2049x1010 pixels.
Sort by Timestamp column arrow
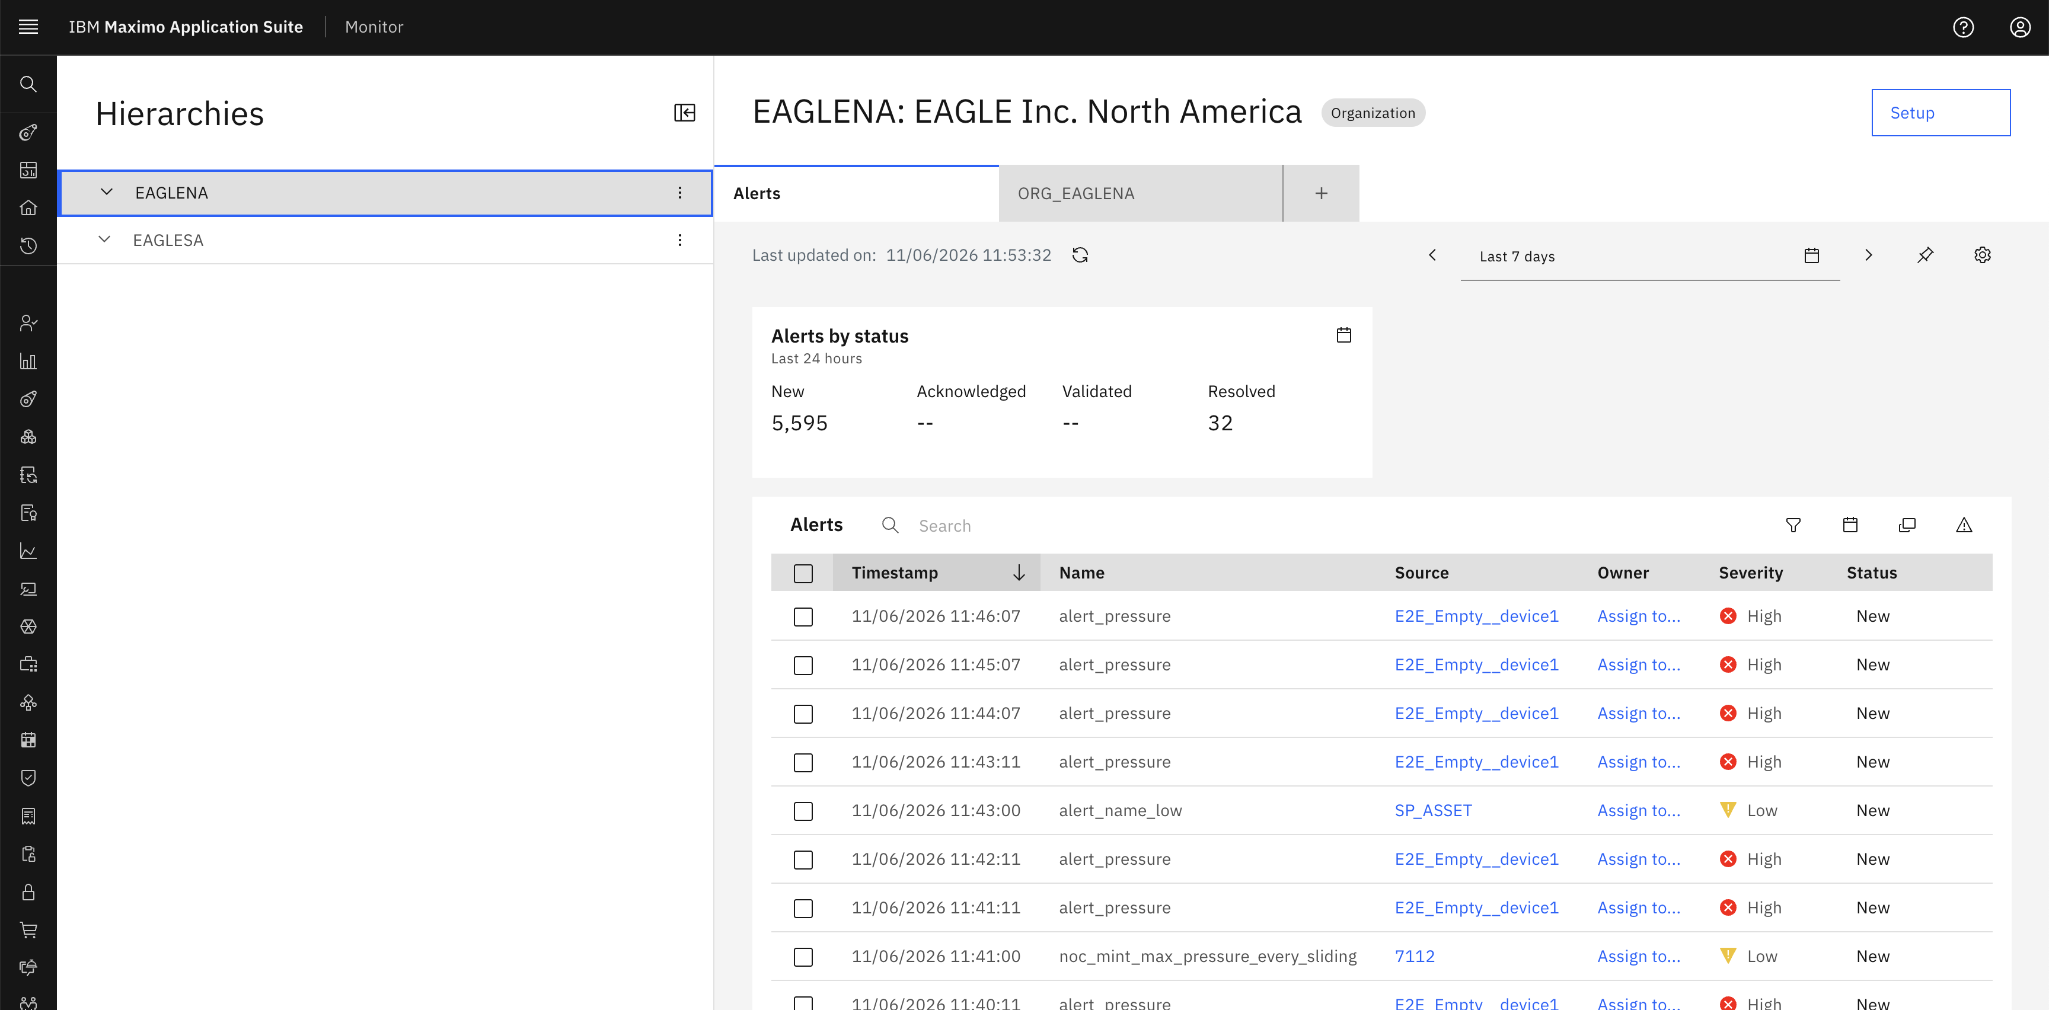[1018, 573]
